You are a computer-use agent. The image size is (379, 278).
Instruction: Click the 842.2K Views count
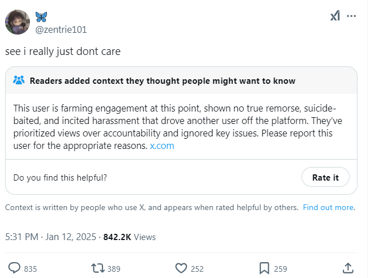(x=131, y=237)
